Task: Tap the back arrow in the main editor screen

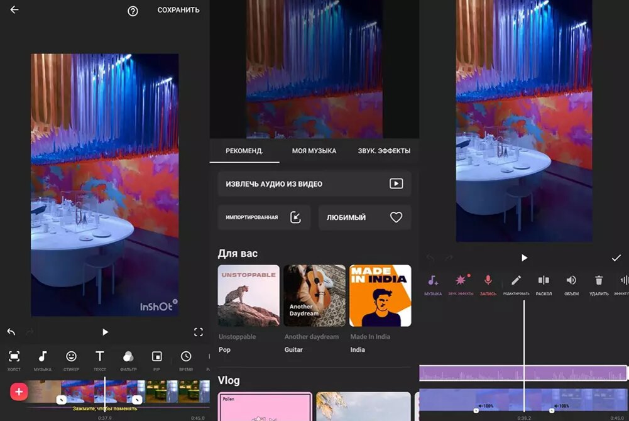Action: [x=14, y=9]
